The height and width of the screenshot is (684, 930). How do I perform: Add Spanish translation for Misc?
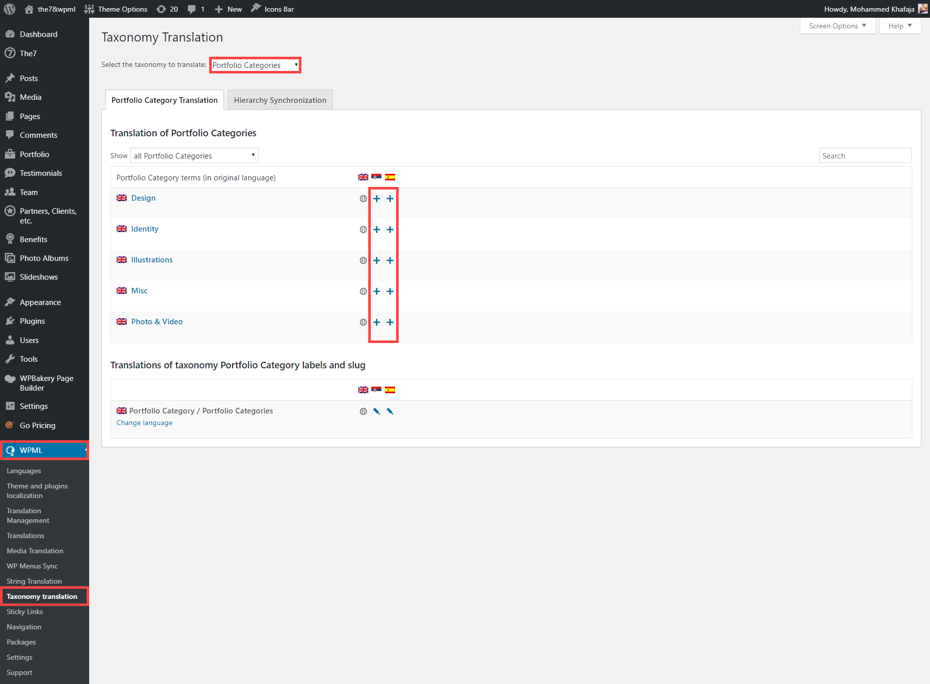tap(390, 291)
